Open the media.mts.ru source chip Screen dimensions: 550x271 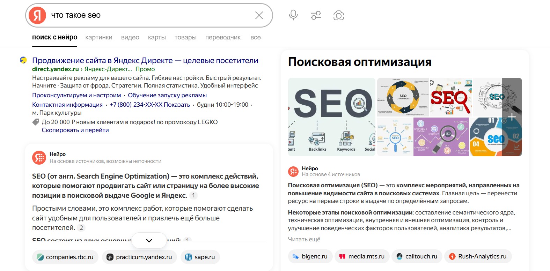pyautogui.click(x=362, y=256)
